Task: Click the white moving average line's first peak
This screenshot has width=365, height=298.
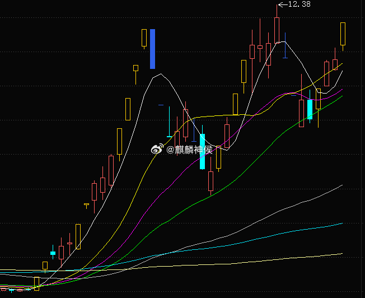Action: (x=161, y=74)
